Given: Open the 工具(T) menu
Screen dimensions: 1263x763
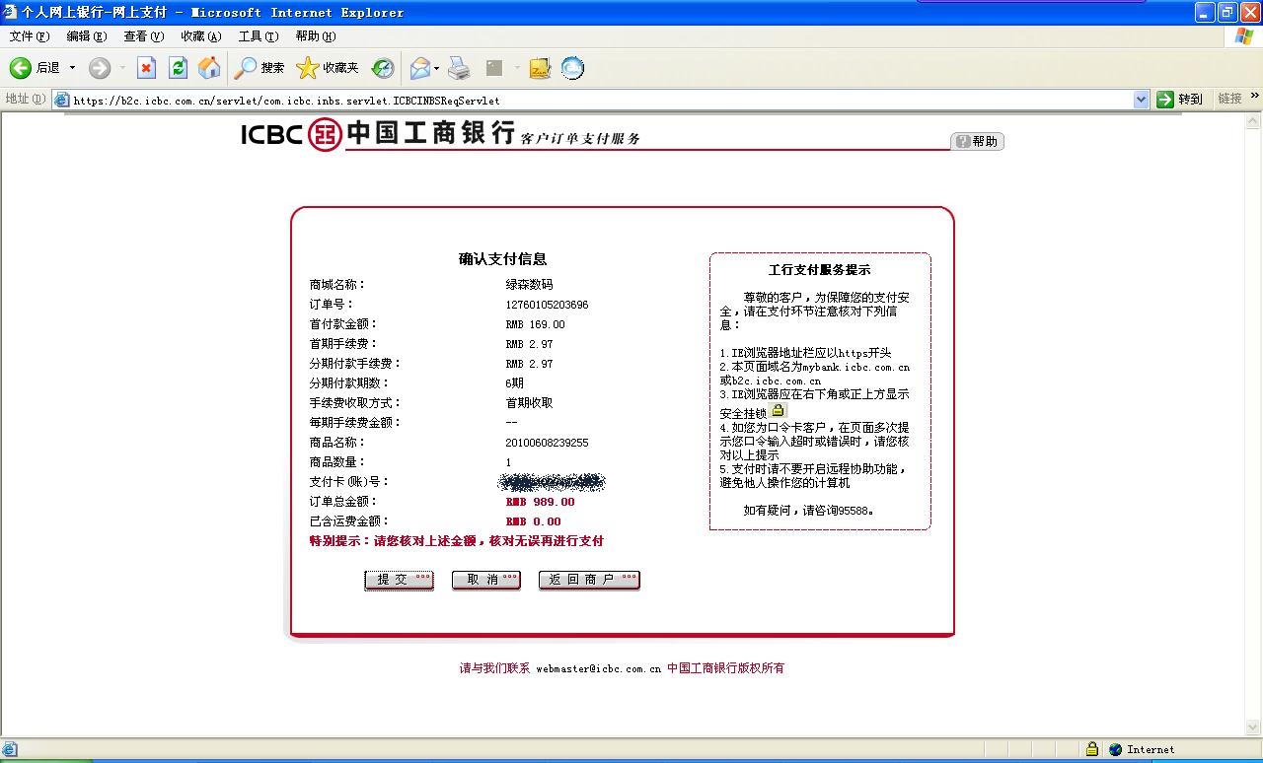Looking at the screenshot, I should (259, 36).
